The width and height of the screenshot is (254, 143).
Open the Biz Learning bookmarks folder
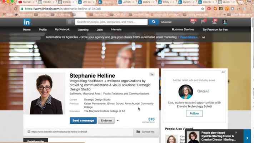click(x=60, y=15)
